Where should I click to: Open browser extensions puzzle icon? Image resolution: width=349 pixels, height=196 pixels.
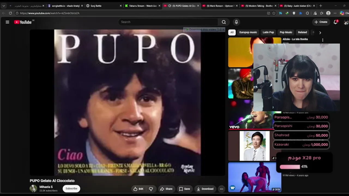click(307, 13)
